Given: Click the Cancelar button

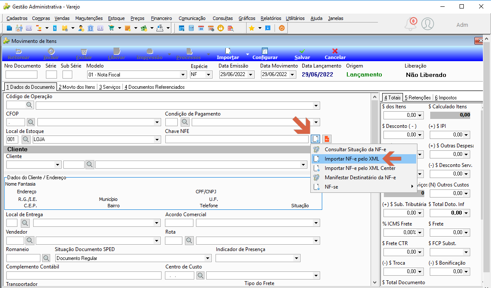Looking at the screenshot, I should coord(335,54).
